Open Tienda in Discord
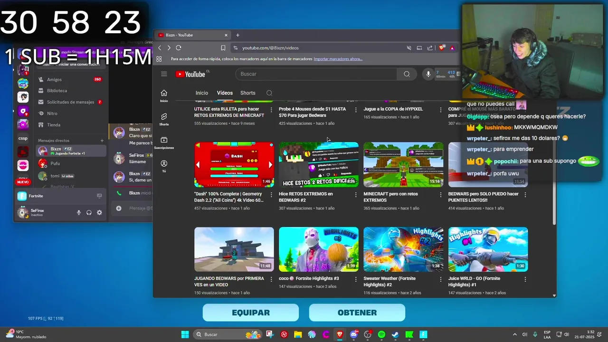The image size is (608, 342). [71, 125]
